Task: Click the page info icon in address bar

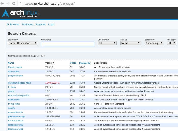Action: (20, 4)
